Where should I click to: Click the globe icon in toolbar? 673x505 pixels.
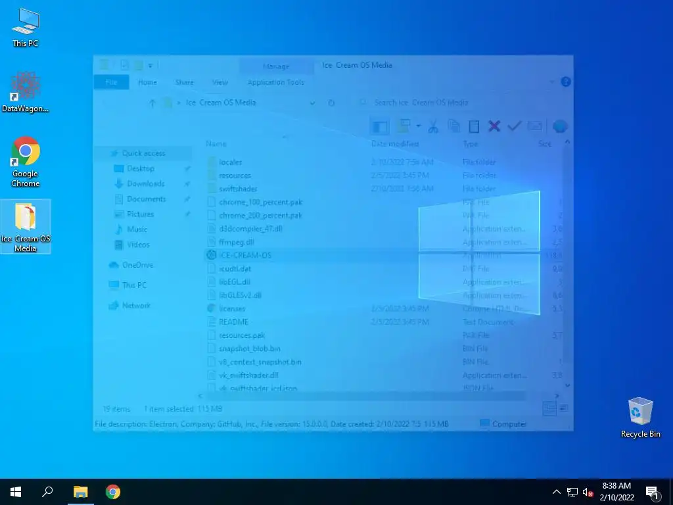tap(560, 127)
